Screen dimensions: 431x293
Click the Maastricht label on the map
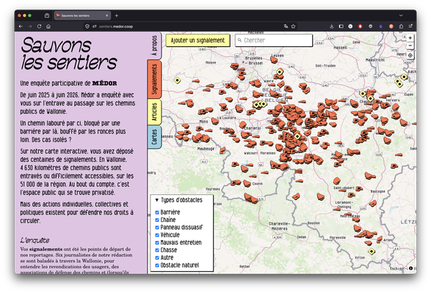pos(375,60)
